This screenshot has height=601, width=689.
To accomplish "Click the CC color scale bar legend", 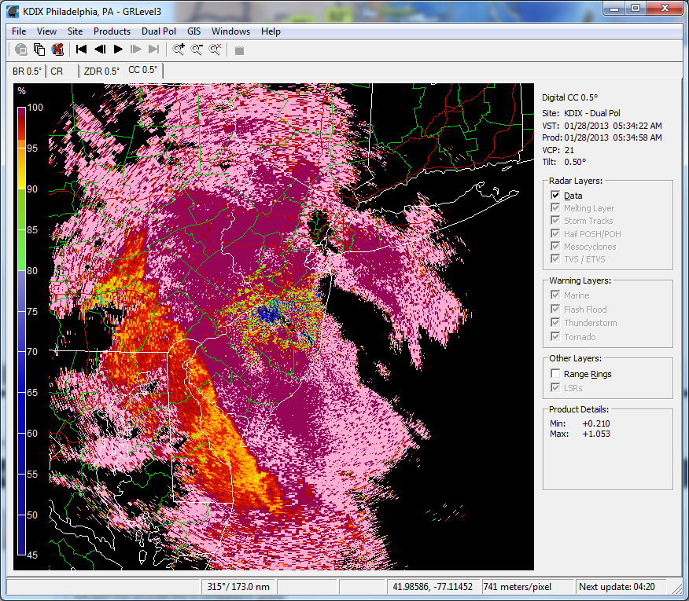I will (21, 331).
